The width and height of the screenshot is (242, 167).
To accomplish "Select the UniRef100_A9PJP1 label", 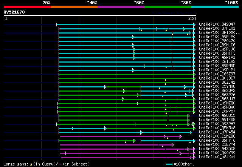I will (x=217, y=70).
